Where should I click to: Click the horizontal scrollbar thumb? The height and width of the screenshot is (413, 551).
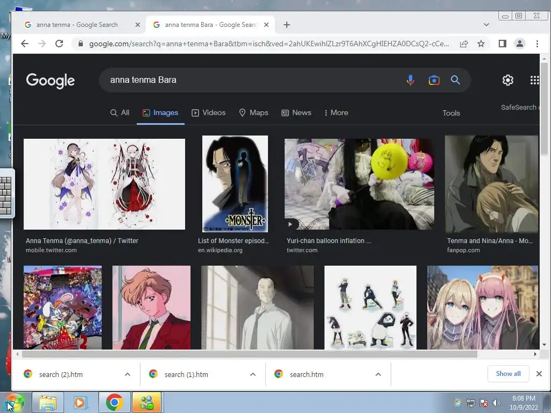coord(250,354)
